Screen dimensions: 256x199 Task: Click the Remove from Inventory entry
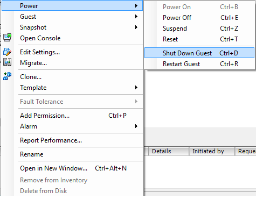(x=72, y=180)
